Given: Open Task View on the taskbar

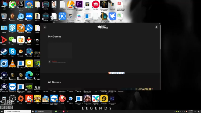Looking at the screenshot, I should tap(33, 111).
